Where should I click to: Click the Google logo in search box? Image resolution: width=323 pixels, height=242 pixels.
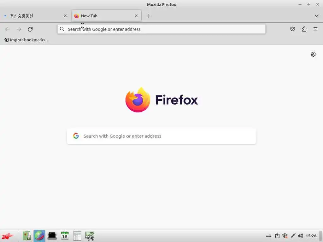tap(76, 136)
